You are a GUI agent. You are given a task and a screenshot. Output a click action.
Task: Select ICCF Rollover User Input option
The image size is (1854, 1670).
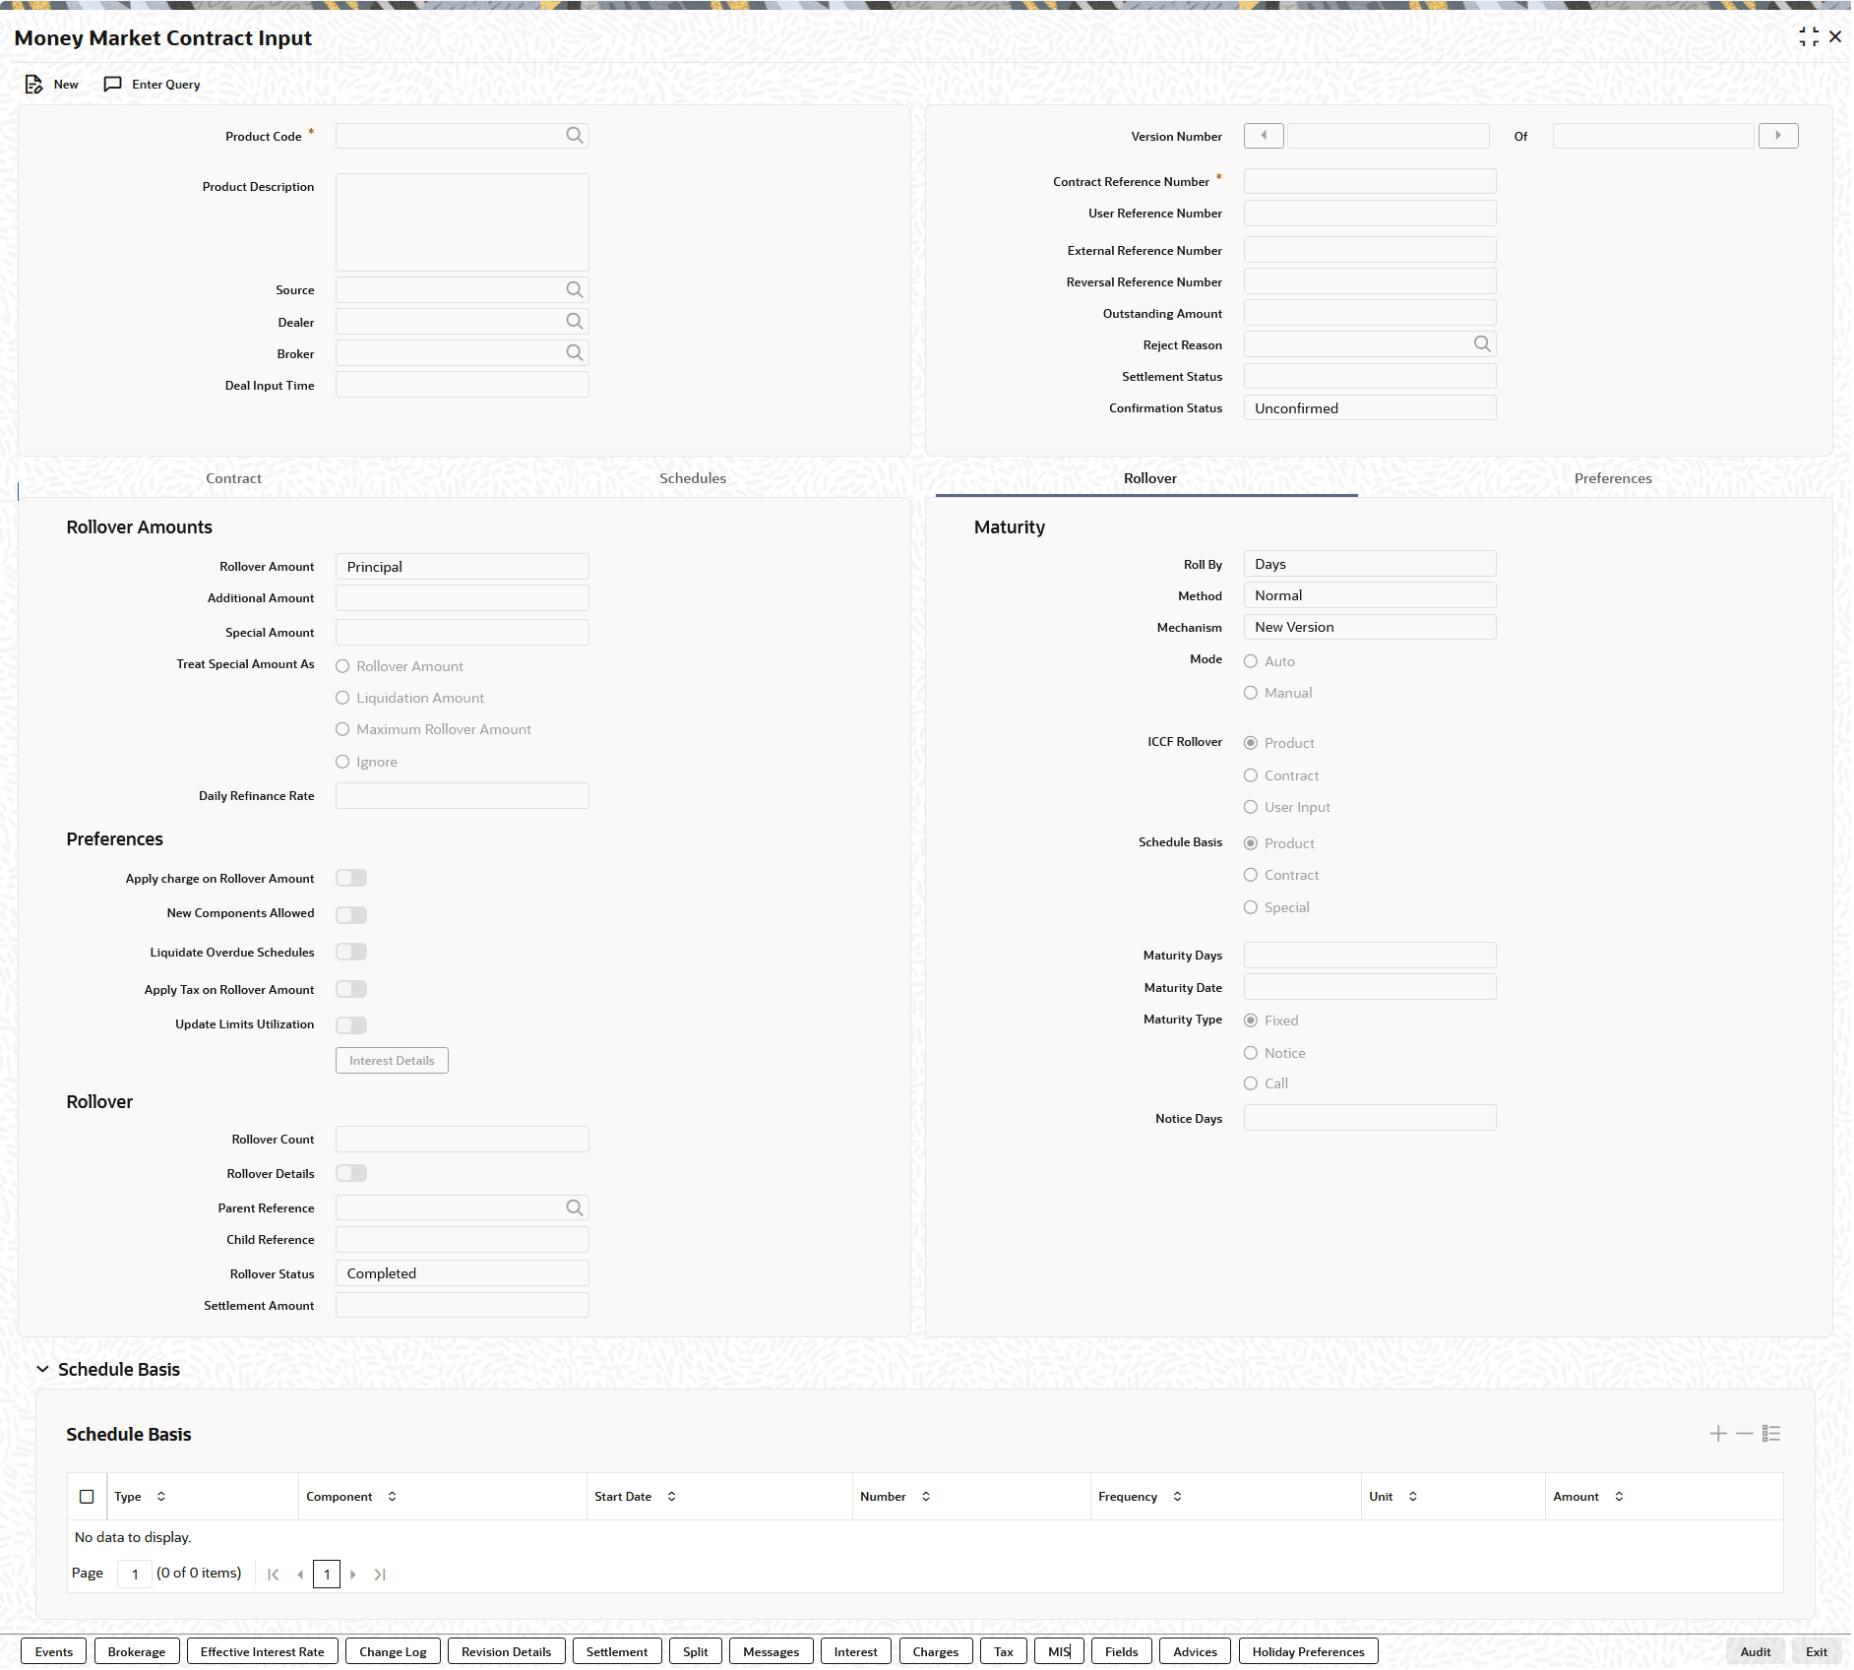[x=1251, y=807]
